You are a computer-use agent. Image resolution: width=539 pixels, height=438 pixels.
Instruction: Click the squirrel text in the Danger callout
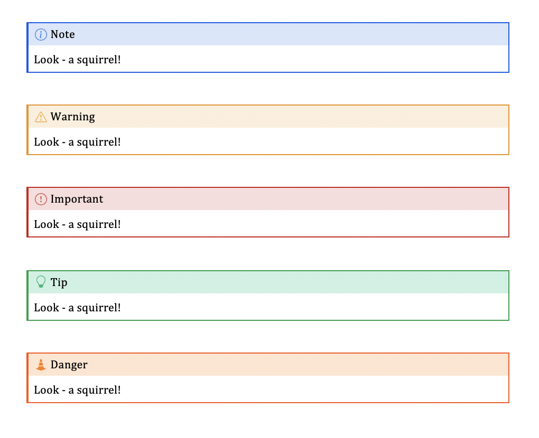[x=78, y=390]
